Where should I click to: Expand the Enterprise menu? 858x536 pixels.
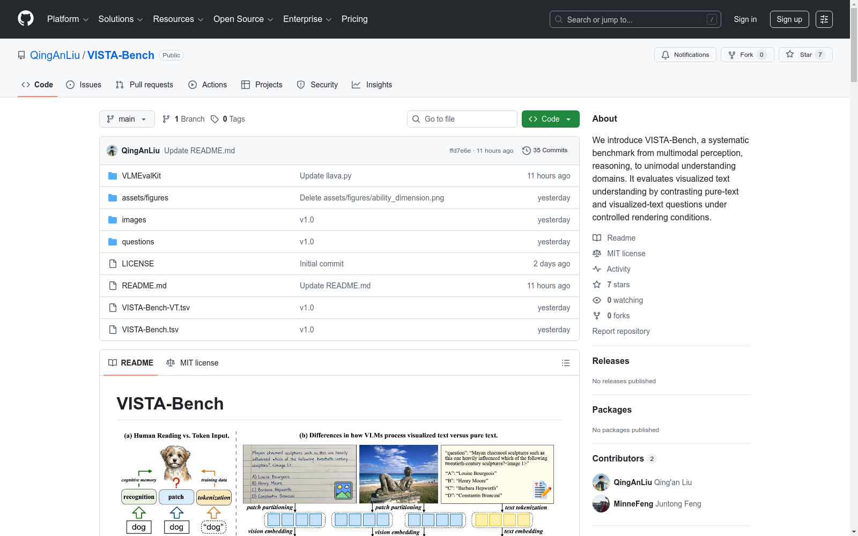307,19
